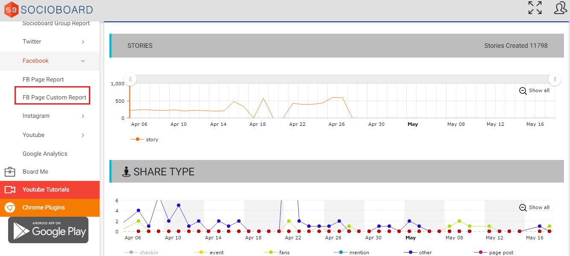
Task: Click the SHARE TYPE heading text
Action: [x=164, y=172]
